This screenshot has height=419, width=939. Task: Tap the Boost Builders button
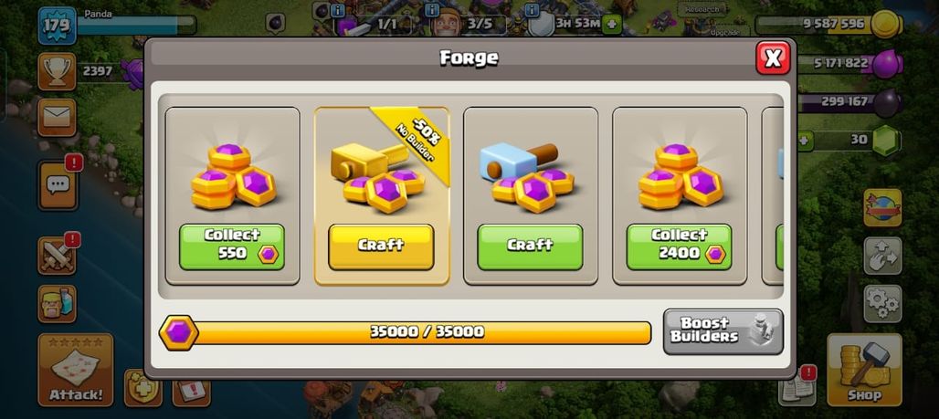coord(723,331)
